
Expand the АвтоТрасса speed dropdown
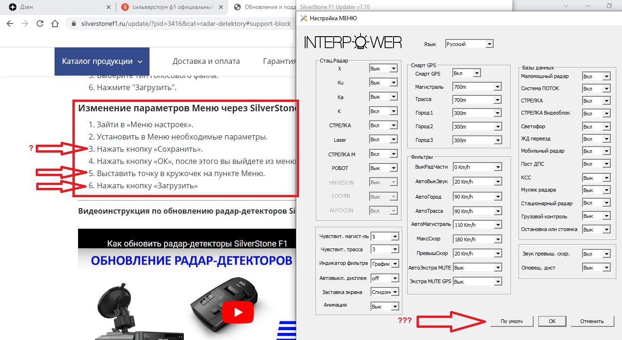tap(477, 211)
